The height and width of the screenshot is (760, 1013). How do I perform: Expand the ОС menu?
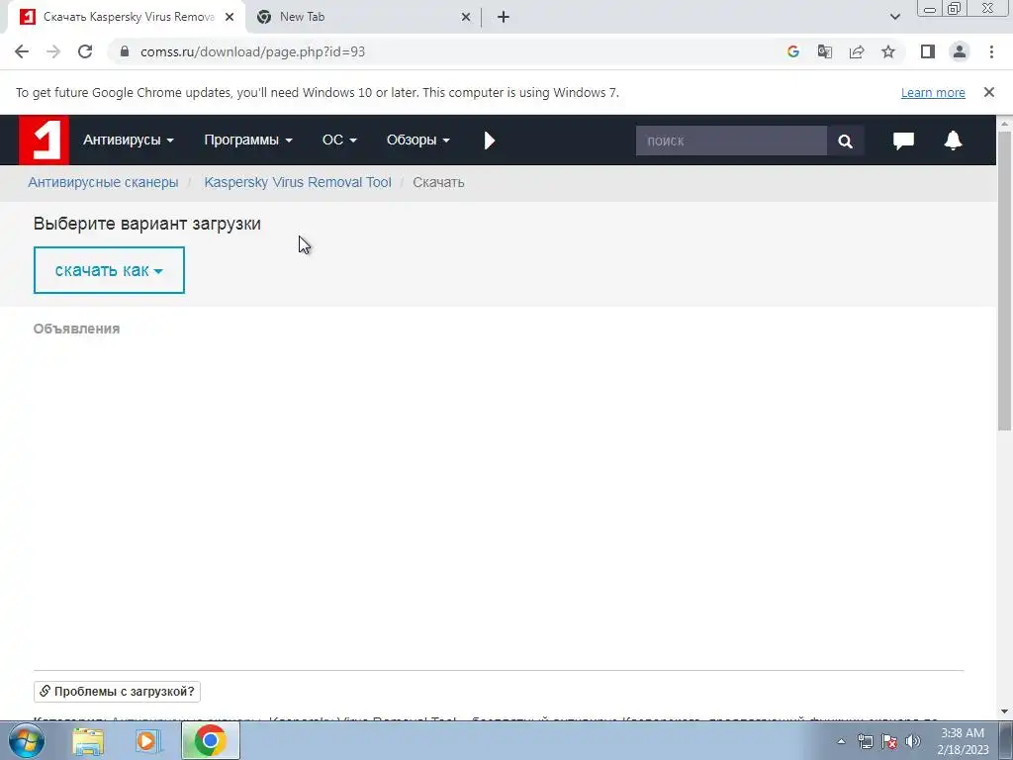point(339,141)
